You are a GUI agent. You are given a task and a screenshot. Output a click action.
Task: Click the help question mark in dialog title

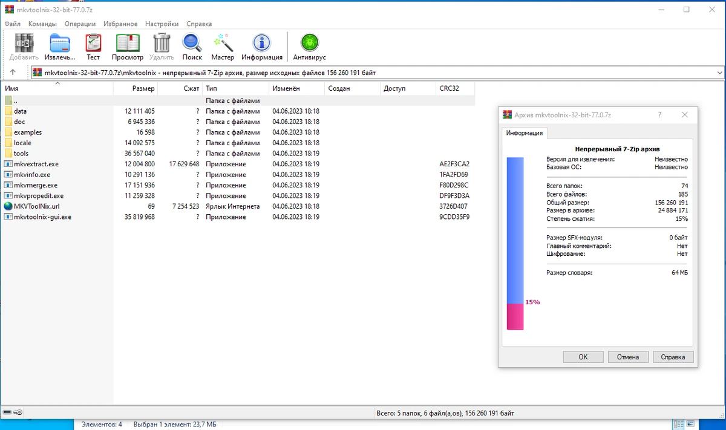tap(659, 115)
